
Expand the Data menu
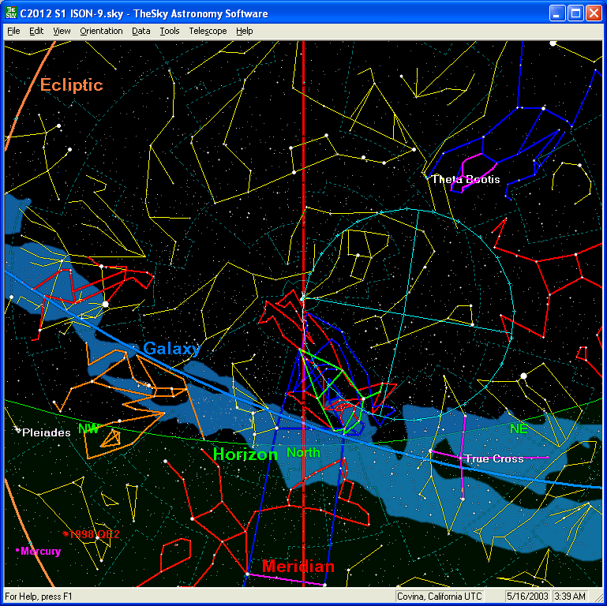(x=141, y=31)
